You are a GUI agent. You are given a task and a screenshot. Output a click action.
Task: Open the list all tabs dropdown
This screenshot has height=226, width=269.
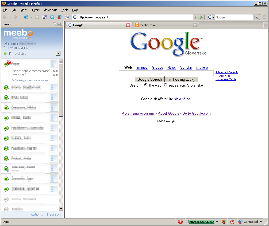pyautogui.click(x=266, y=25)
